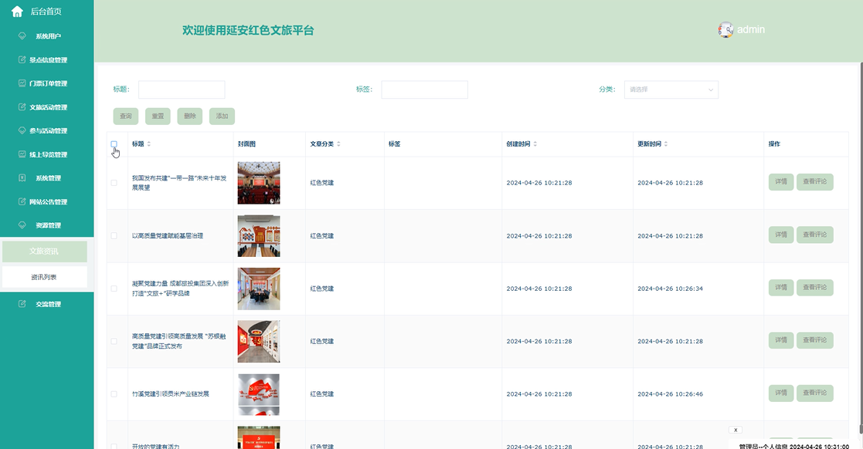
Task: Click the 交流管理 edit icon
Action: pyautogui.click(x=22, y=303)
